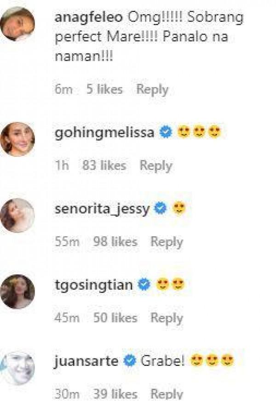
Task: Go to the tgosingtian username link
Action: 93,285
